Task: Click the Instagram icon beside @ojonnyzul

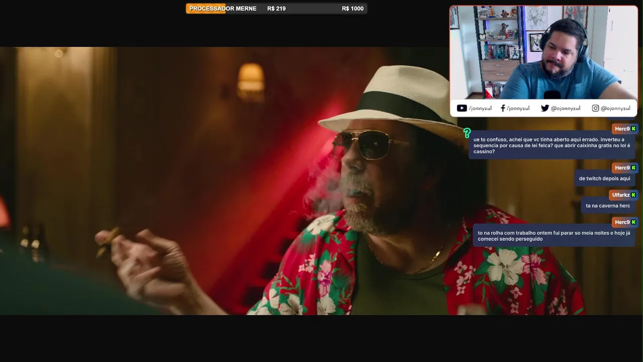Action: click(x=595, y=108)
